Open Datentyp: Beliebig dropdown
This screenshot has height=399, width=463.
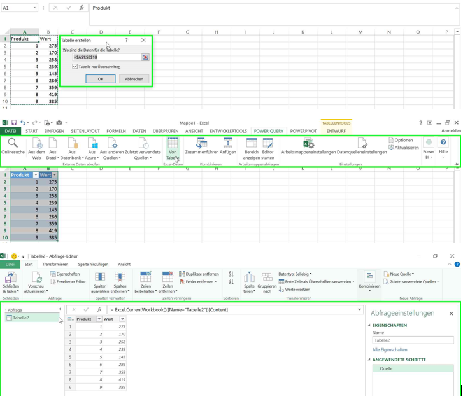point(295,274)
